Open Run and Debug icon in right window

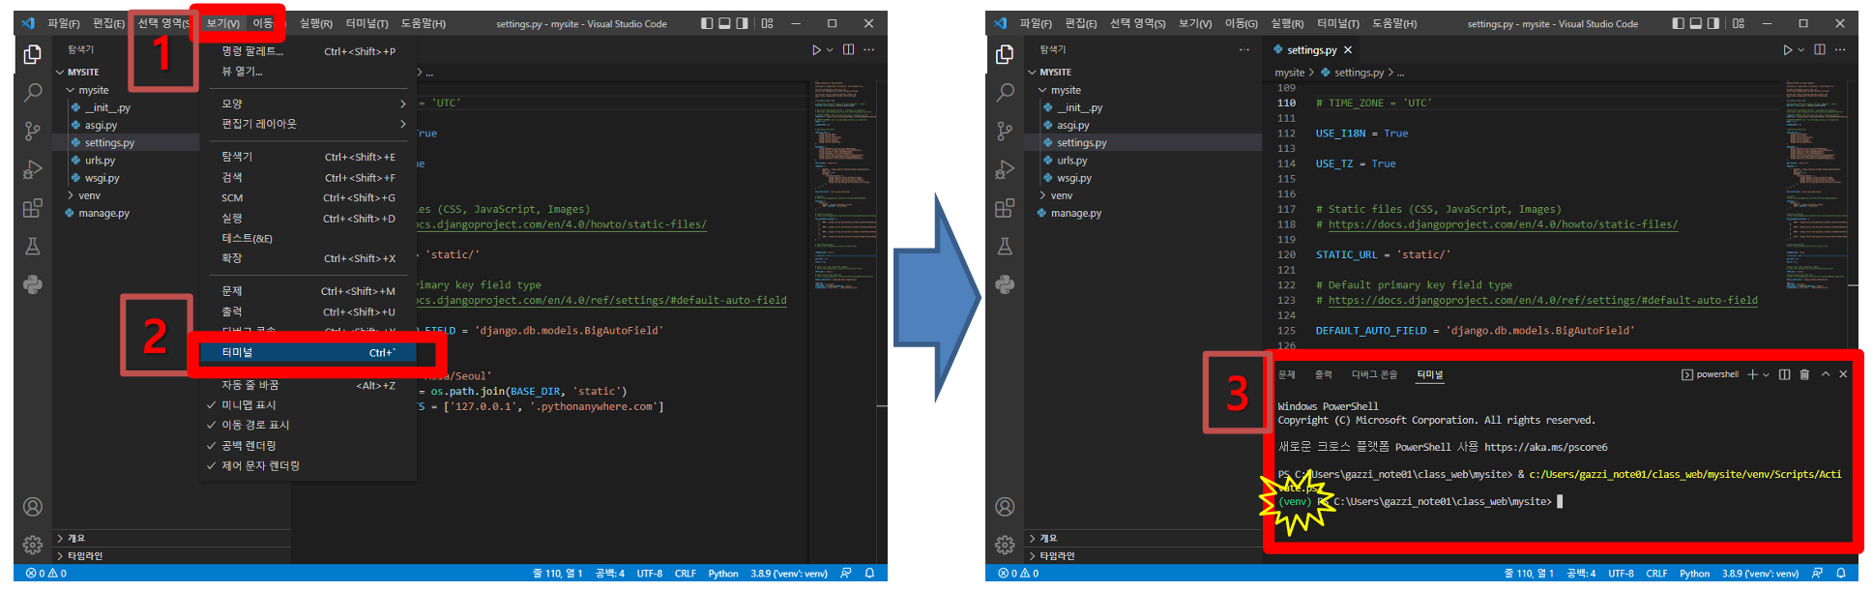pyautogui.click(x=1006, y=169)
